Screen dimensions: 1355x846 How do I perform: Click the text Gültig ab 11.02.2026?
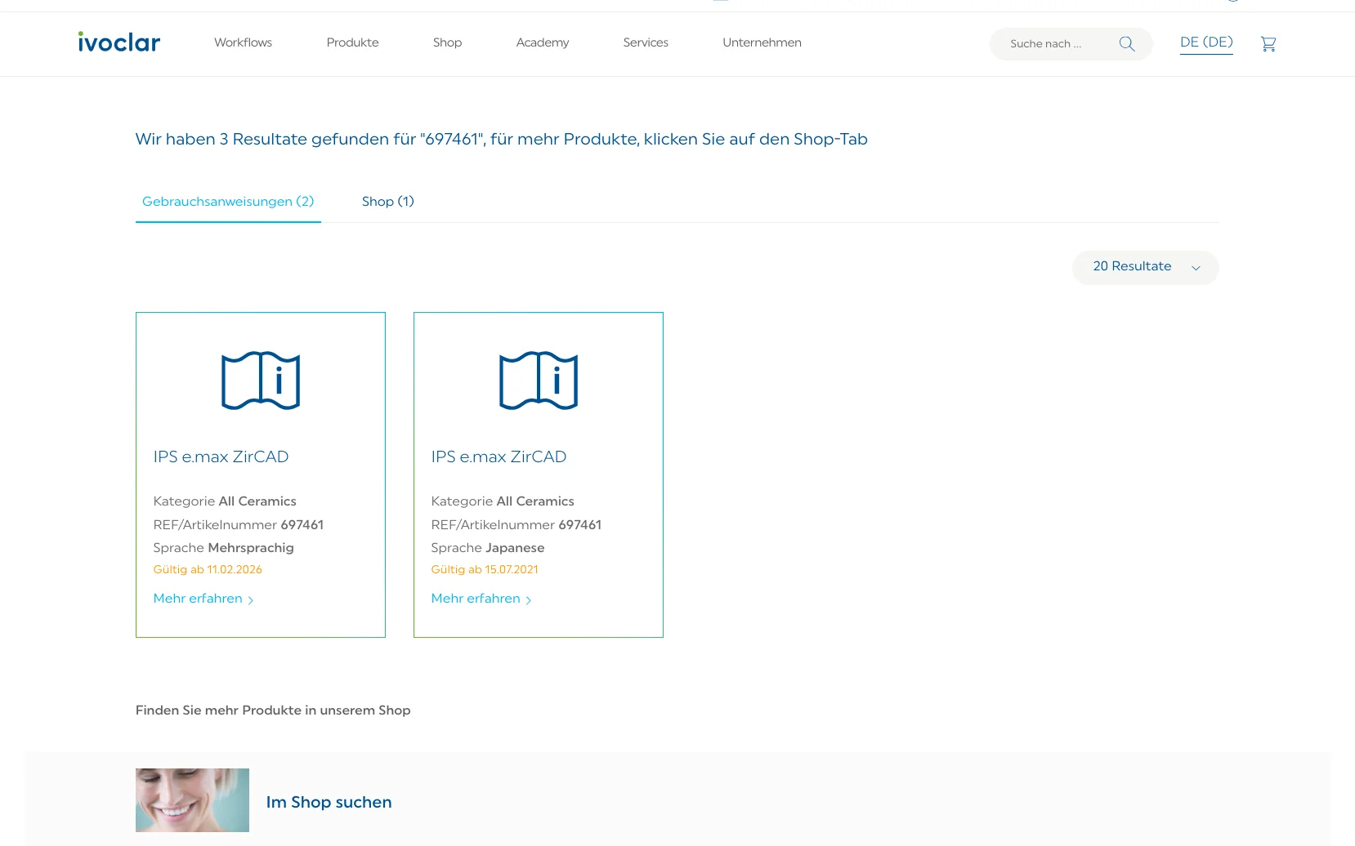pyautogui.click(x=208, y=570)
